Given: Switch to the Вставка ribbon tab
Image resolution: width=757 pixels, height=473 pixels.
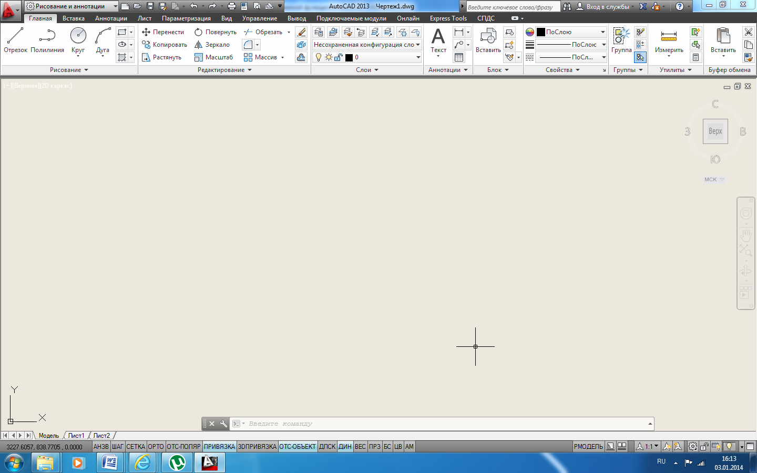Looking at the screenshot, I should (74, 18).
